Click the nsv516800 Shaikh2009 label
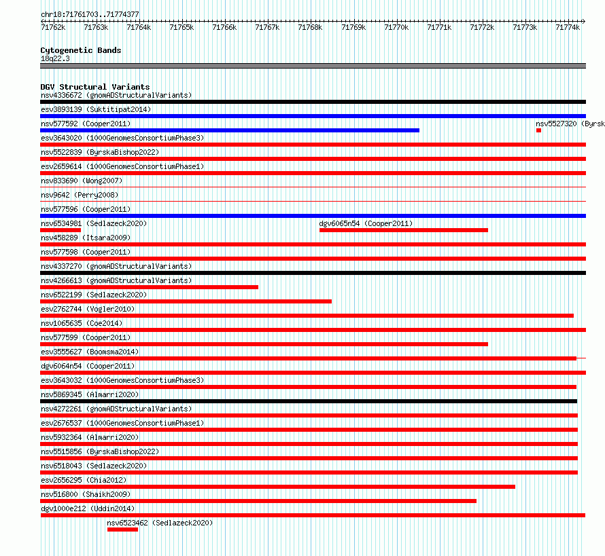The height and width of the screenshot is (556, 605). click(86, 494)
